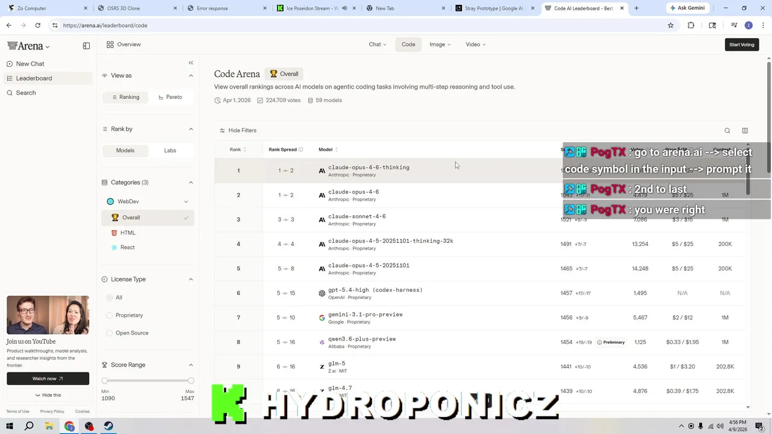Select the Proprietary license radio

109,315
